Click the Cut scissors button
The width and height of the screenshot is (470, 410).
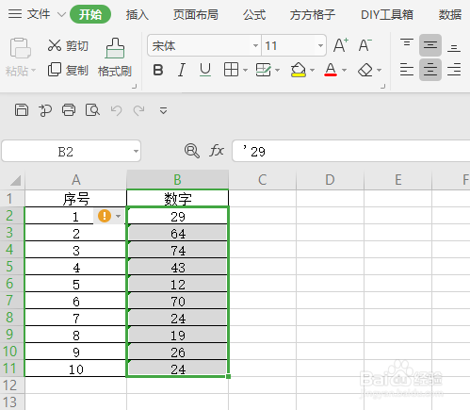[68, 46]
